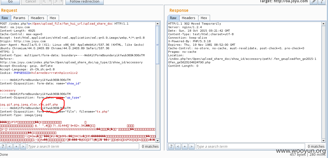Click the 'Host: oa.joyu.com' header line
The image size is (328, 158).
(15, 27)
